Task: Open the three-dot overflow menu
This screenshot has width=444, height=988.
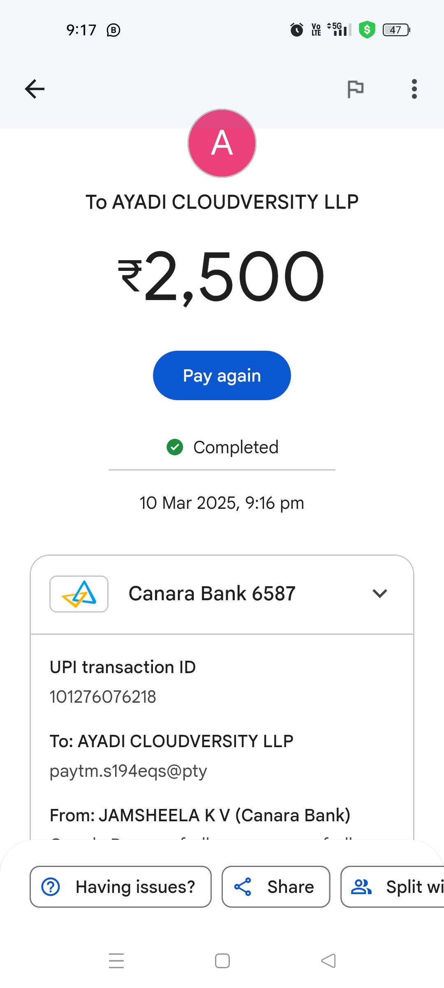Action: [414, 89]
